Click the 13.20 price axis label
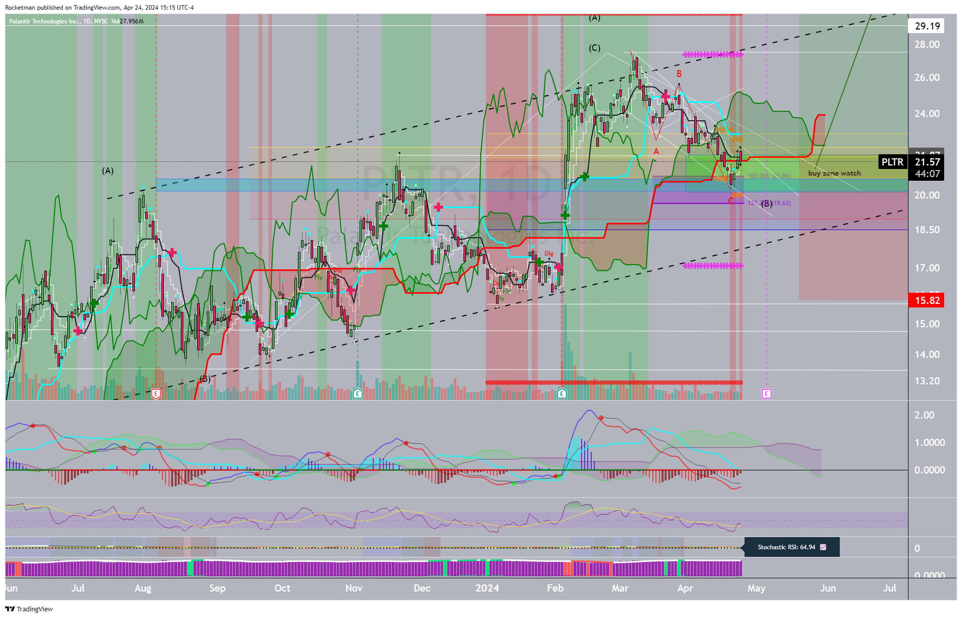This screenshot has width=962, height=618. pyautogui.click(x=927, y=381)
